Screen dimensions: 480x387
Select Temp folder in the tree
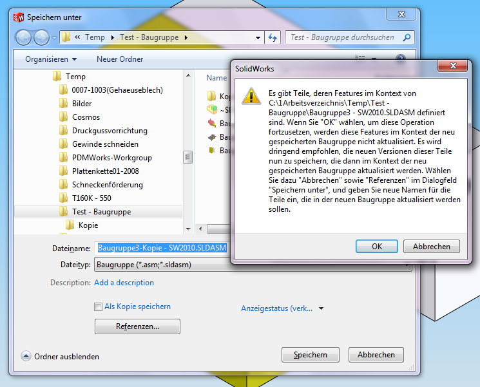75,77
